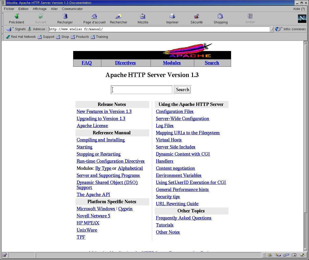
Task: Click the FAQ navigation link
Action: 87,63
